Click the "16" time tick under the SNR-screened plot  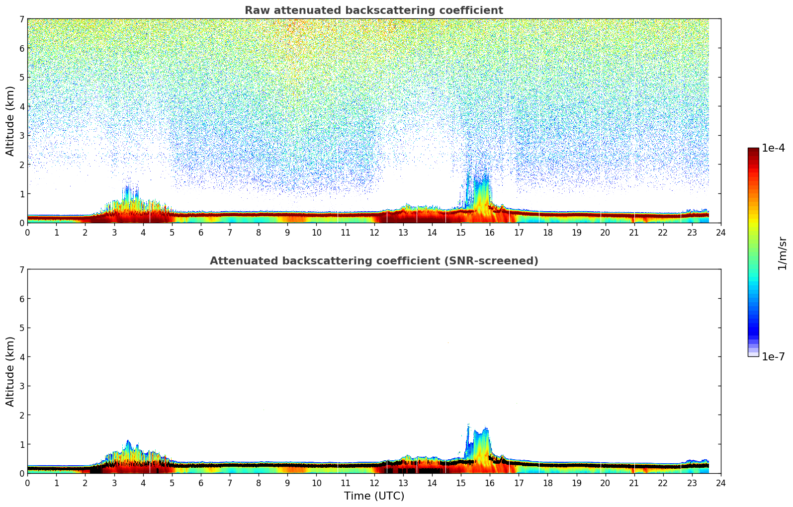coord(490,483)
